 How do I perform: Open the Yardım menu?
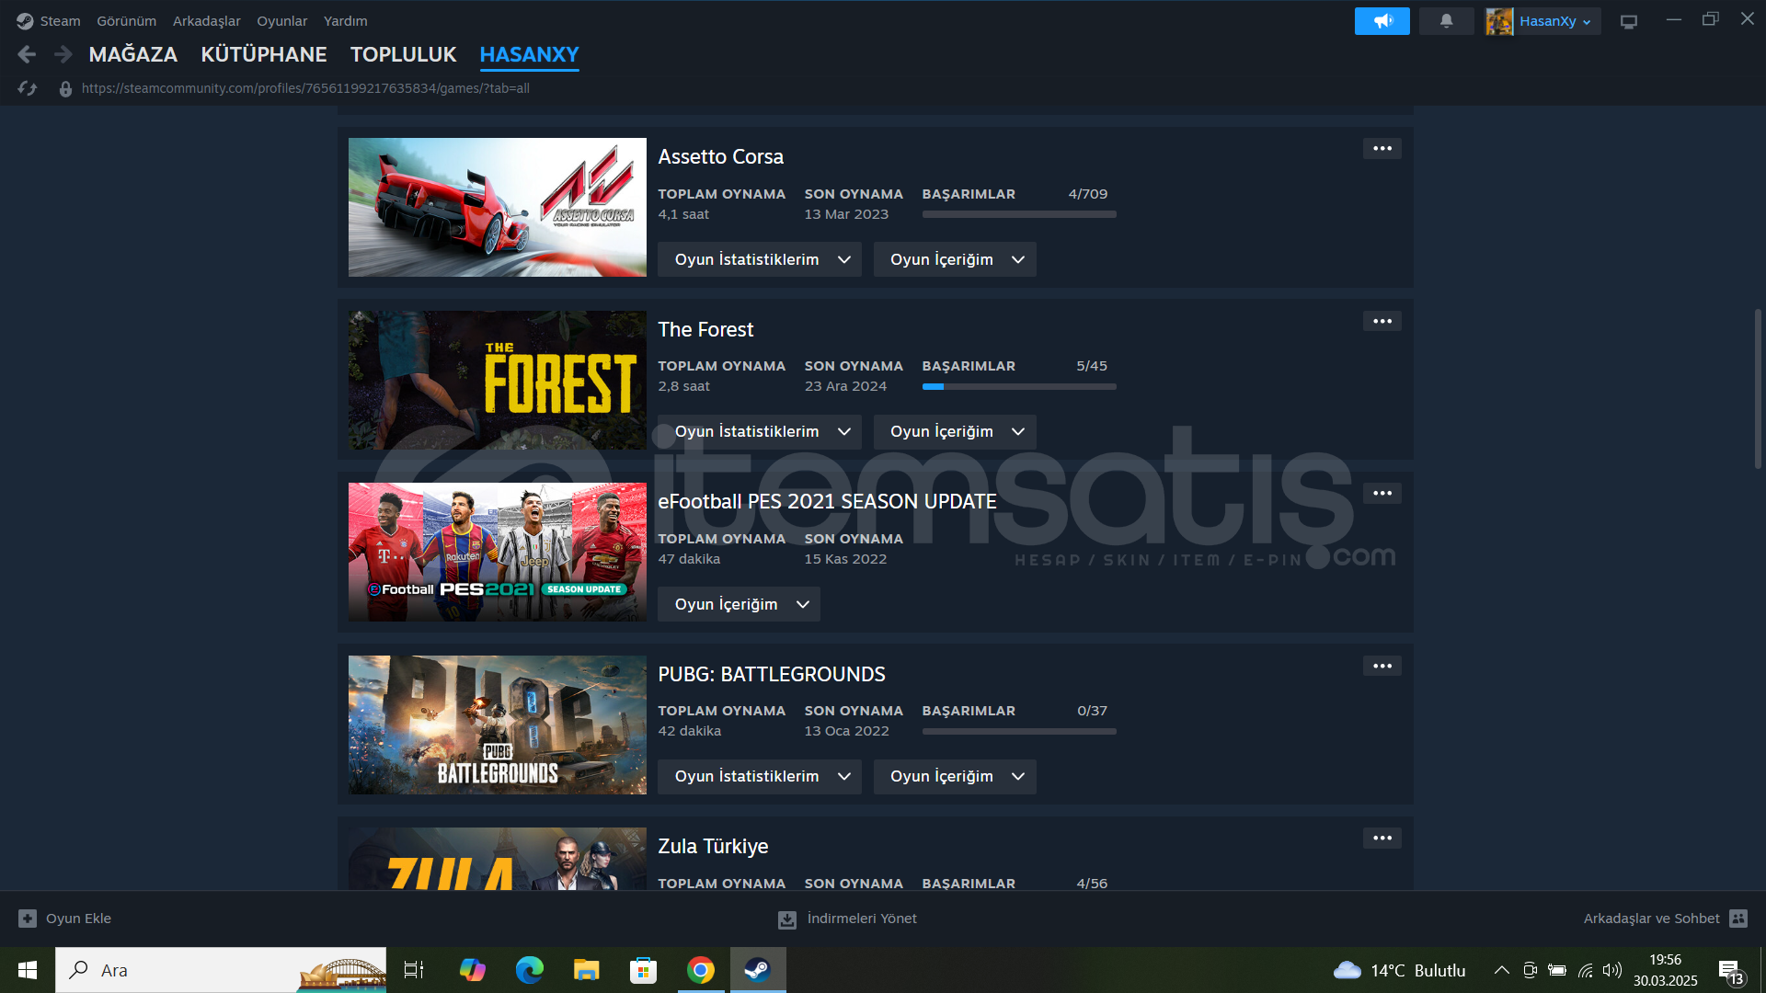tap(345, 21)
